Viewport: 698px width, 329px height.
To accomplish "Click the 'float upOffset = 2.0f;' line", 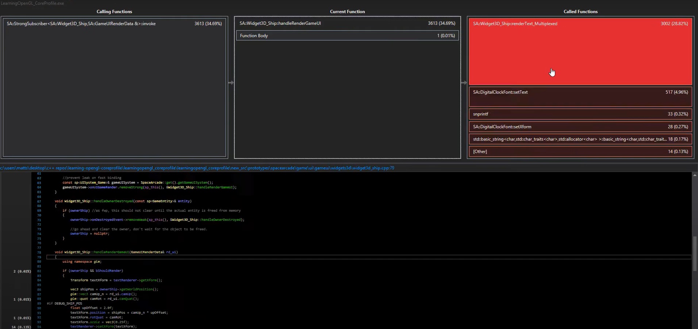I will [92, 308].
